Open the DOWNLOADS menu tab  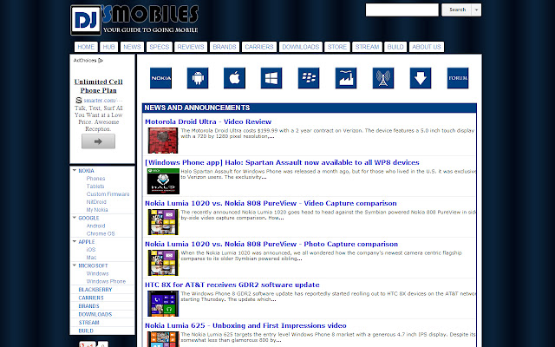pyautogui.click(x=301, y=47)
